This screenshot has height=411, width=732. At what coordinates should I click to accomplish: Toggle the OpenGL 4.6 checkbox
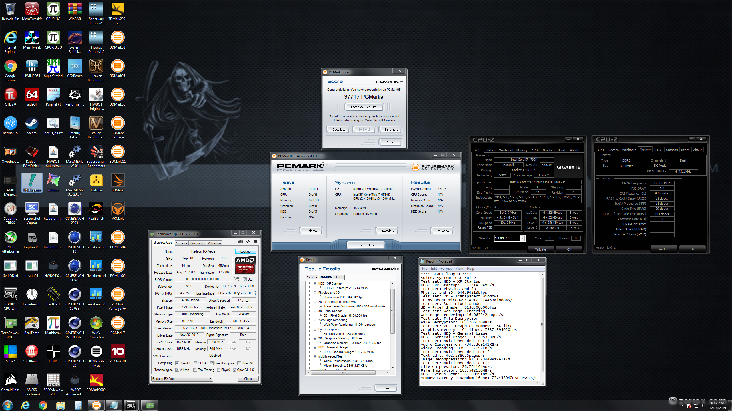pos(234,370)
